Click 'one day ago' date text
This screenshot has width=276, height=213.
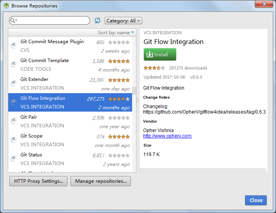coord(116,89)
